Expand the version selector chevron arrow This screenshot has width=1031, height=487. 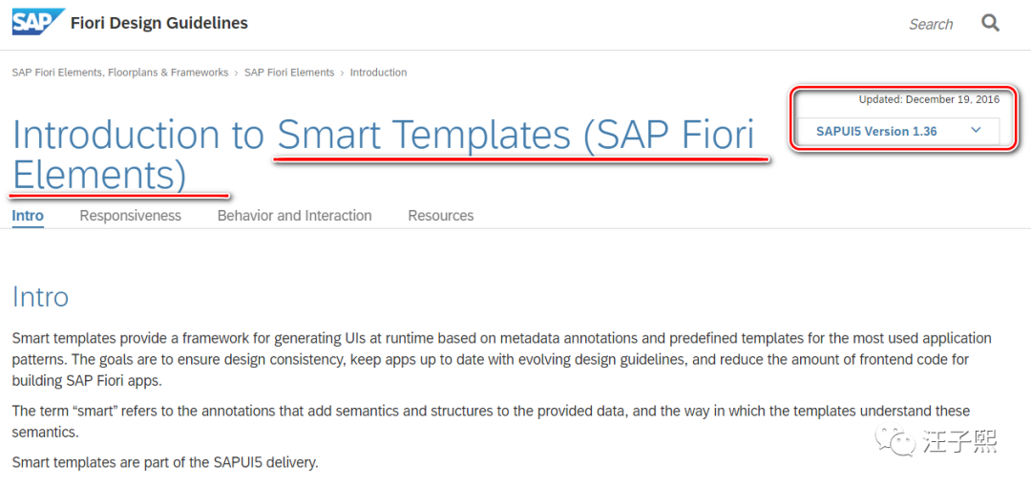(976, 131)
